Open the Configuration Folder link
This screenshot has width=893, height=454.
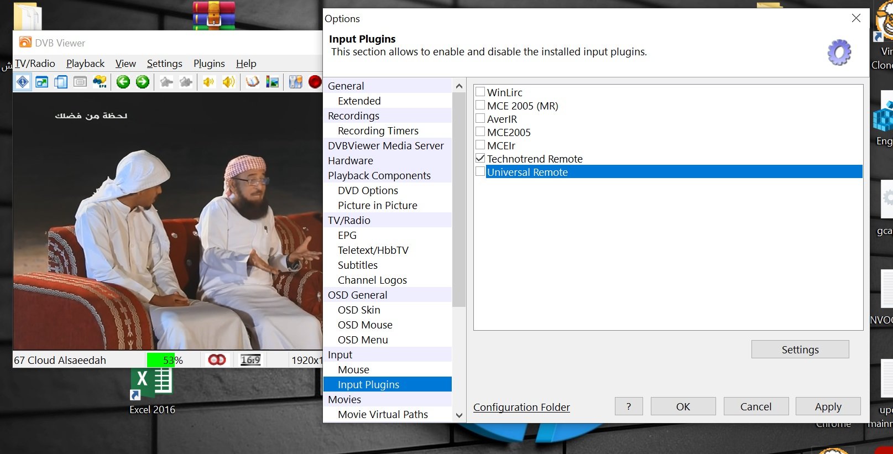point(521,407)
